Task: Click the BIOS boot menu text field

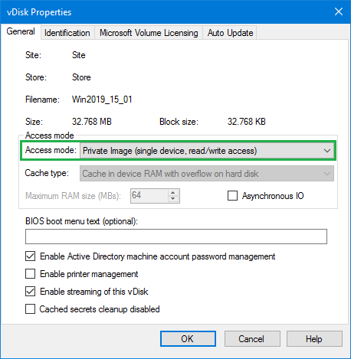Action: click(x=176, y=237)
